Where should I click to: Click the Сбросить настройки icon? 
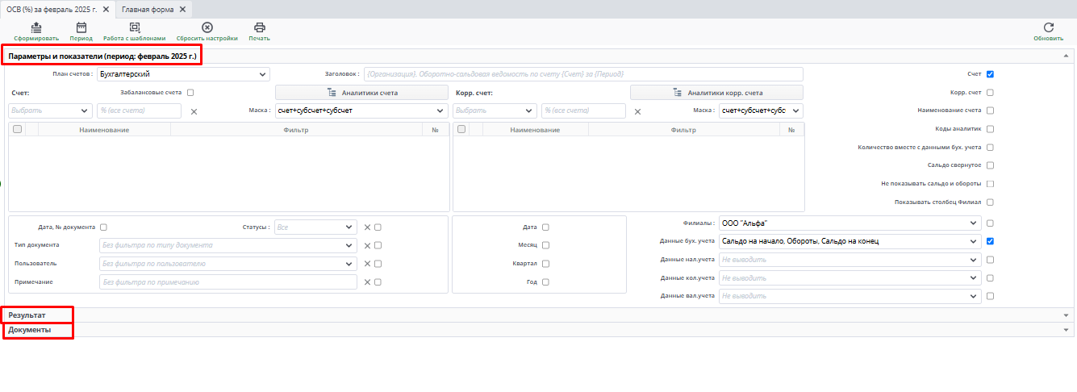pos(207,27)
